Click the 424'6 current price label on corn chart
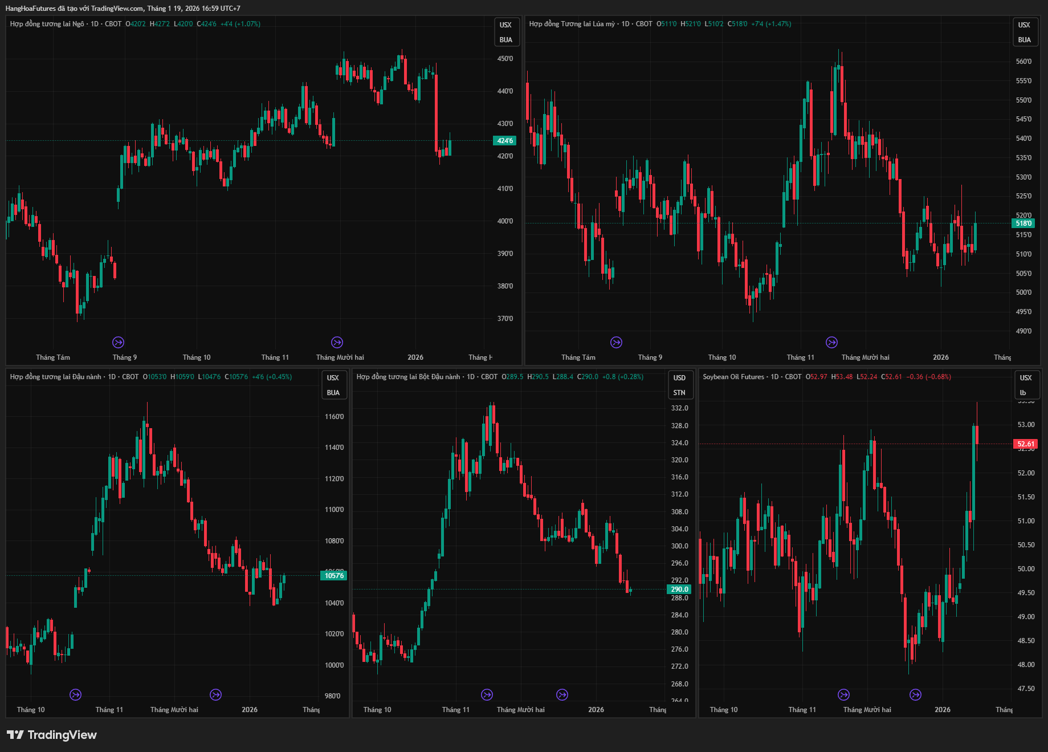Image resolution: width=1048 pixels, height=752 pixels. click(x=505, y=141)
